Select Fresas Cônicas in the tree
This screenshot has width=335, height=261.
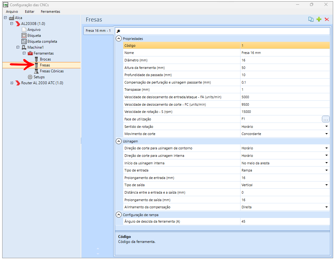click(x=52, y=71)
